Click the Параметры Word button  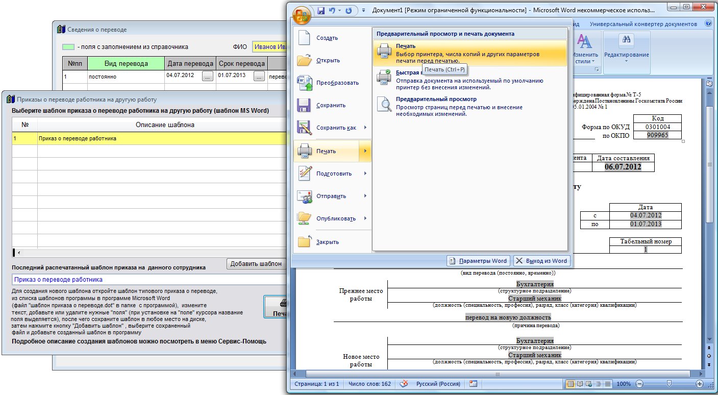click(478, 260)
